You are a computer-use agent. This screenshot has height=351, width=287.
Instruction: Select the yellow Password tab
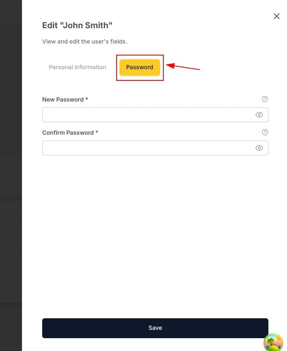click(140, 68)
